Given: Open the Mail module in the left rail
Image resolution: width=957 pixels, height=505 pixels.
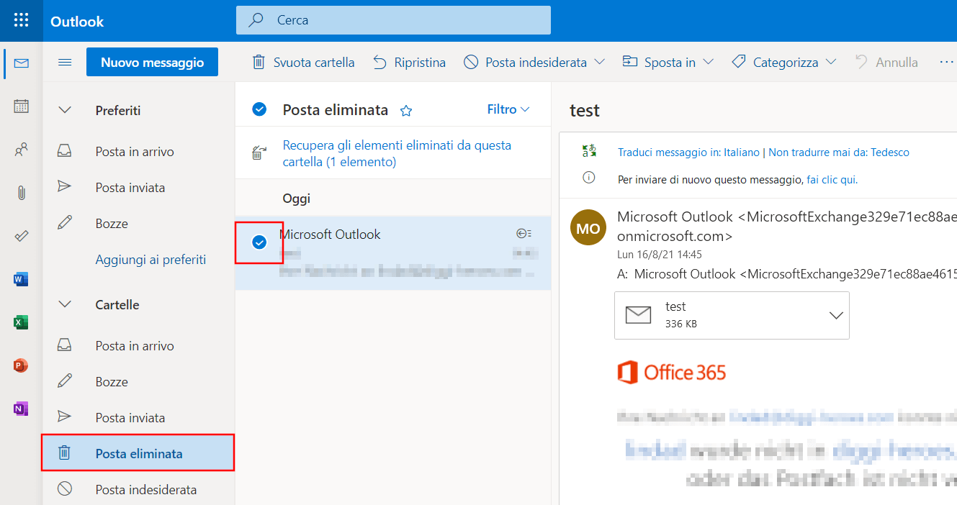Looking at the screenshot, I should pos(21,63).
